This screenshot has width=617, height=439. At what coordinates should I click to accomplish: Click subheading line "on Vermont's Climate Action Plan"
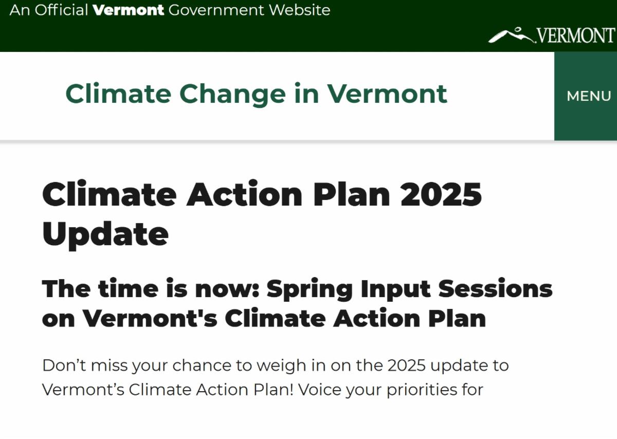click(x=264, y=318)
